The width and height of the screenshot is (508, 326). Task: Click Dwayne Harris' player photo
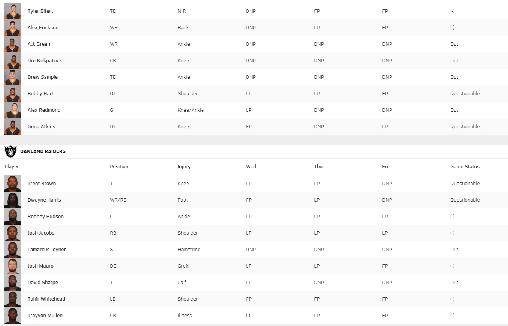click(13, 200)
